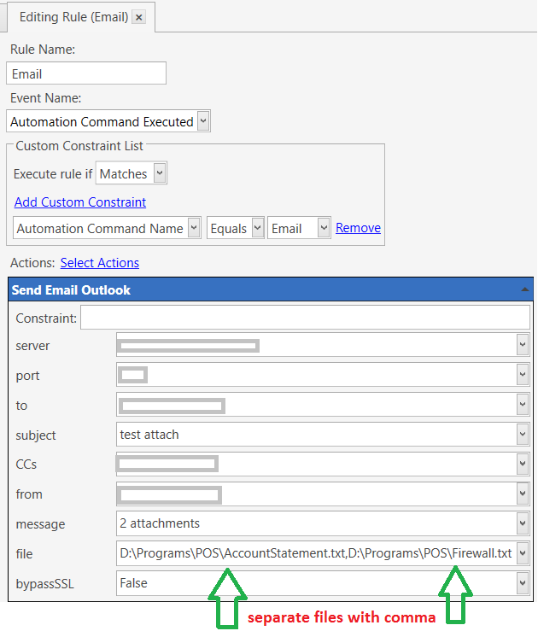Expand the port field dropdown arrow
This screenshot has height=631, width=538.
pos(523,376)
